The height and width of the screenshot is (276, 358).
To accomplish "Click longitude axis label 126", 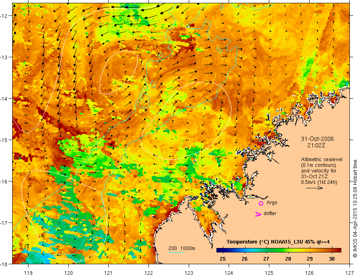I will (x=309, y=273).
